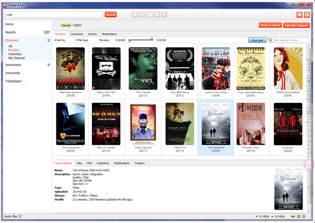Click the magnifier icon in the filter box
This screenshot has width=315, height=223.
tap(270, 40)
